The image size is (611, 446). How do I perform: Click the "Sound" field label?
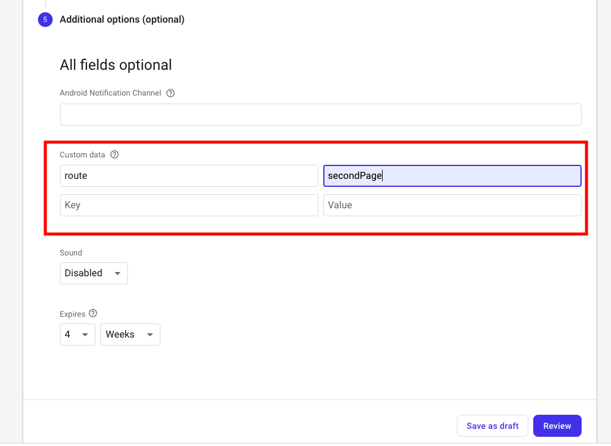click(x=71, y=252)
